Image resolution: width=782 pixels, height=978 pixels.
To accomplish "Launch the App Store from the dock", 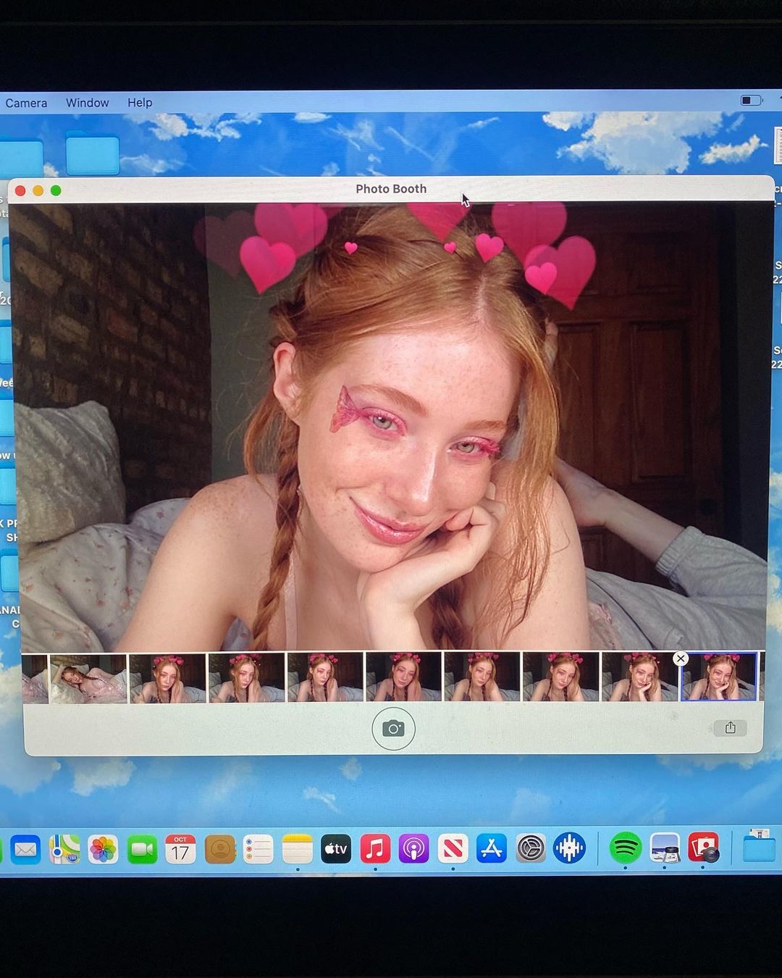I will (492, 849).
